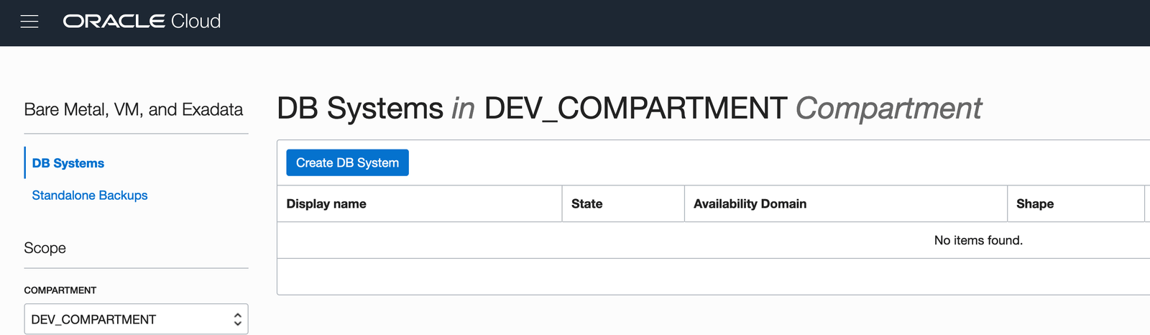Sort by Display name column header

(326, 204)
